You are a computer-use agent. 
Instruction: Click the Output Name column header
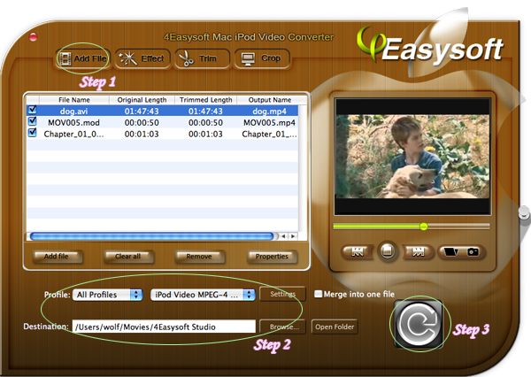(x=270, y=100)
